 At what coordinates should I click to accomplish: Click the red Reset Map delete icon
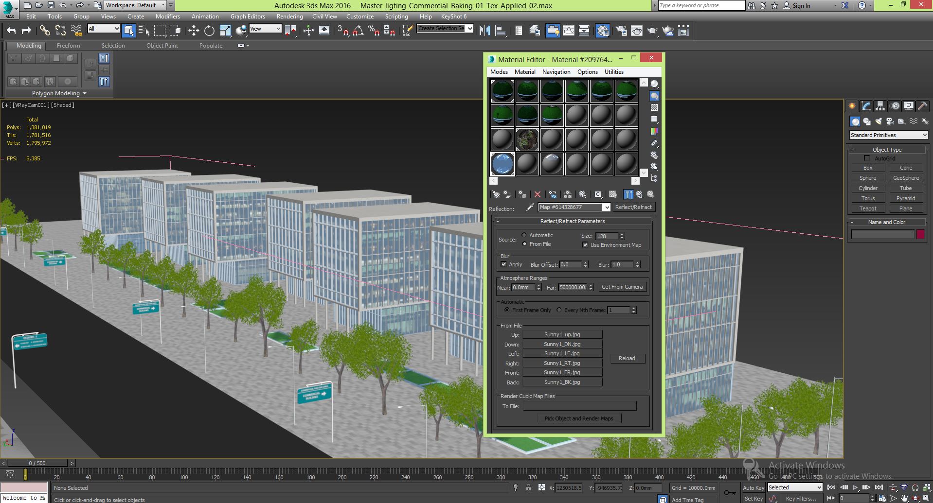tap(538, 194)
